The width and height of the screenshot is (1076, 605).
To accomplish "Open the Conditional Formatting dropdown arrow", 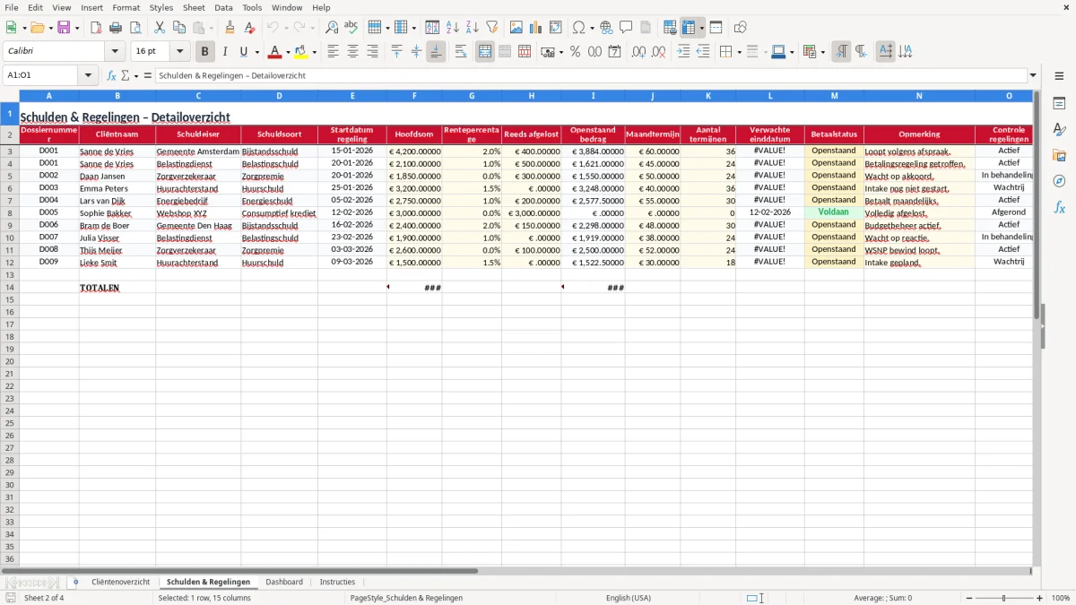I will point(822,52).
